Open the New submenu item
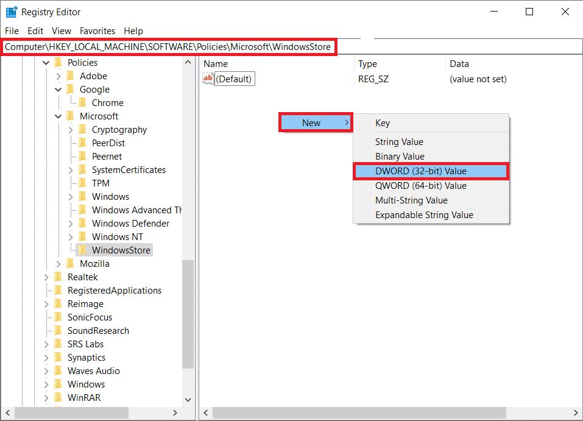The image size is (583, 421). click(x=316, y=122)
